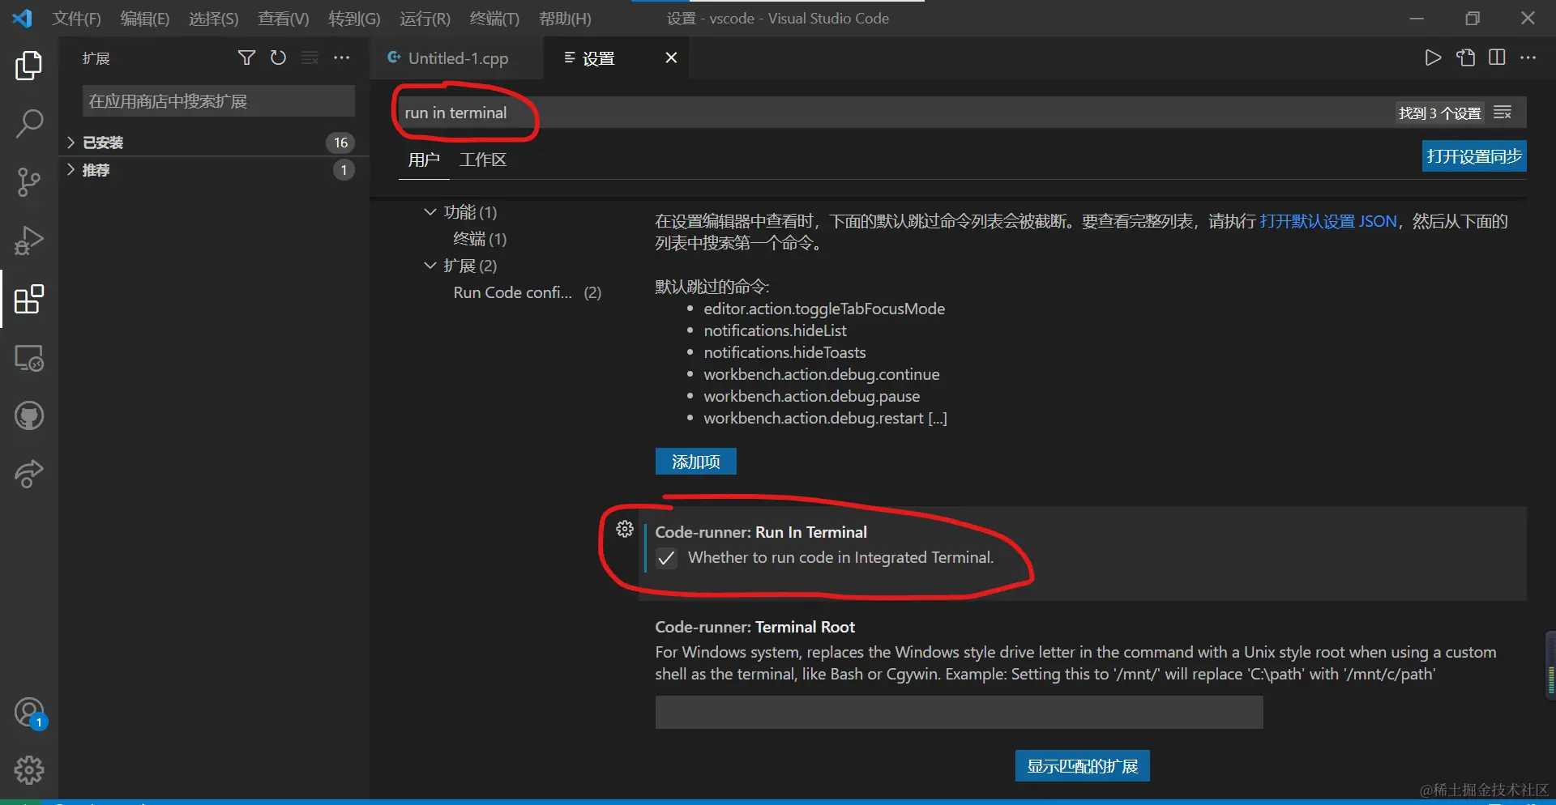1556x805 pixels.
Task: Click the VS Code logo icon
Action: (23, 18)
